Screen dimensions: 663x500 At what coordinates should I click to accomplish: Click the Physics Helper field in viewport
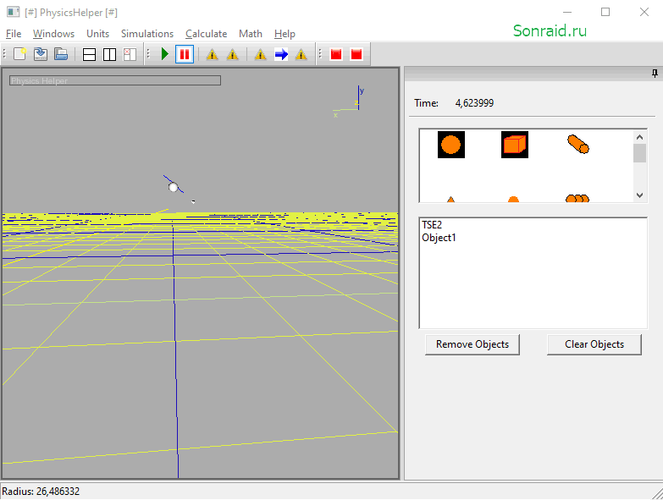coord(115,80)
